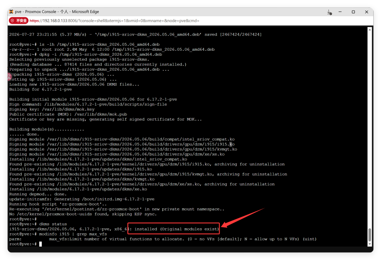Click the 'Running depmod... done.' line
Viewport: 381px width, 260px height.
click(x=38, y=194)
